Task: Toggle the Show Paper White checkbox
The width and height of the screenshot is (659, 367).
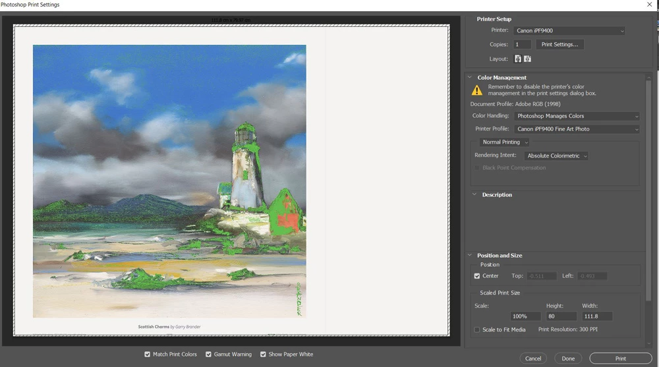Action: (x=263, y=354)
